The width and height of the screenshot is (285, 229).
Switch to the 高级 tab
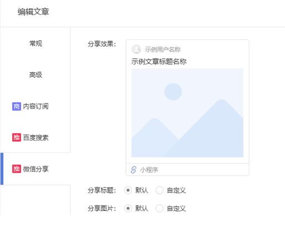(x=35, y=75)
